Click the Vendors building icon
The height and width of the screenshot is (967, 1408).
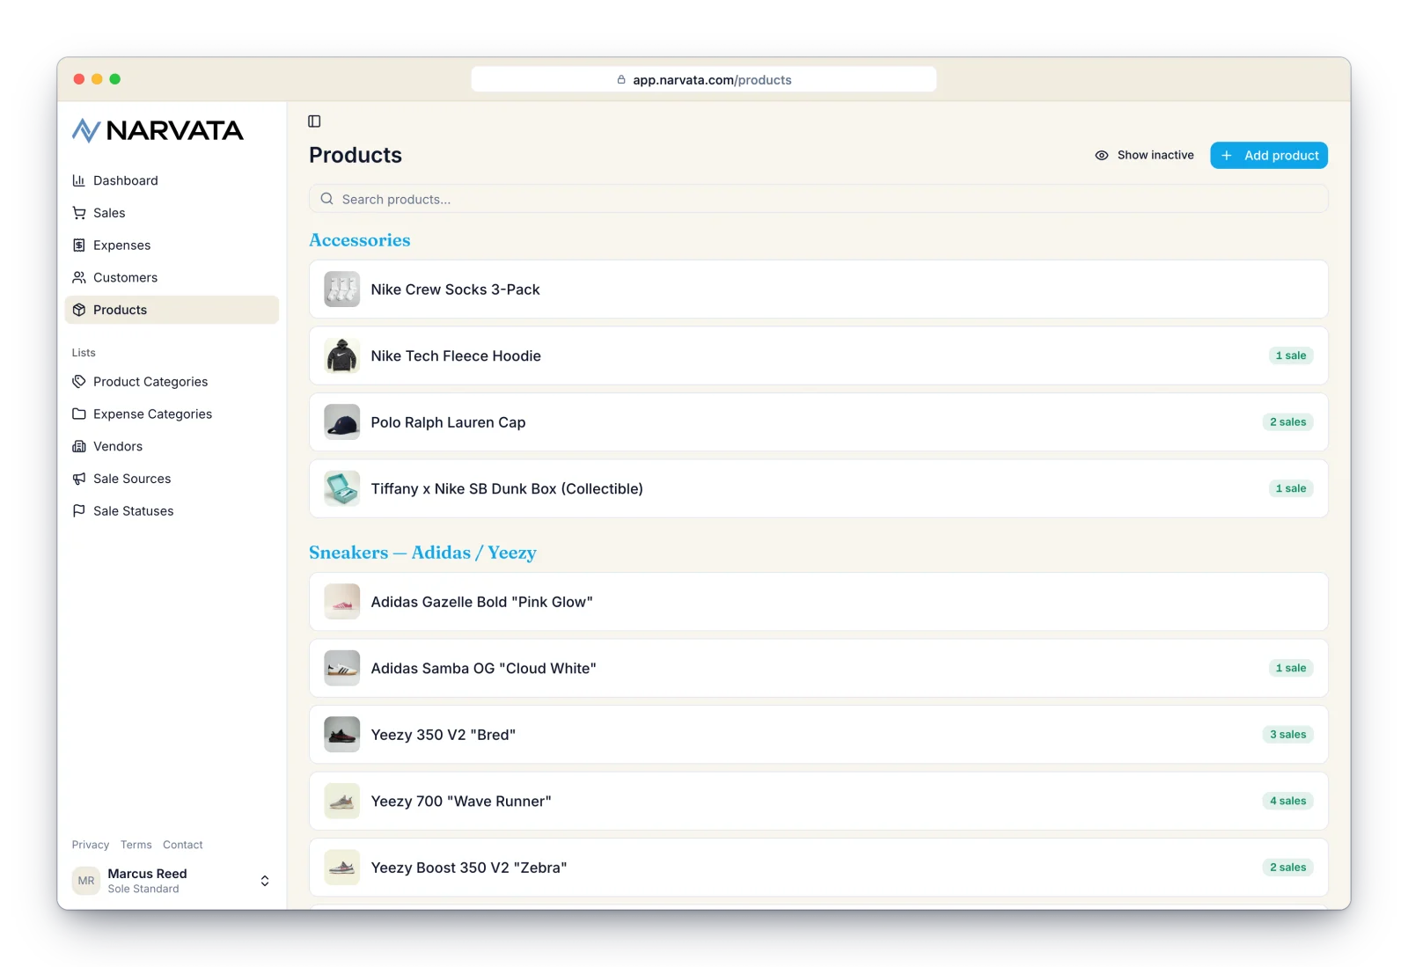pyautogui.click(x=79, y=446)
